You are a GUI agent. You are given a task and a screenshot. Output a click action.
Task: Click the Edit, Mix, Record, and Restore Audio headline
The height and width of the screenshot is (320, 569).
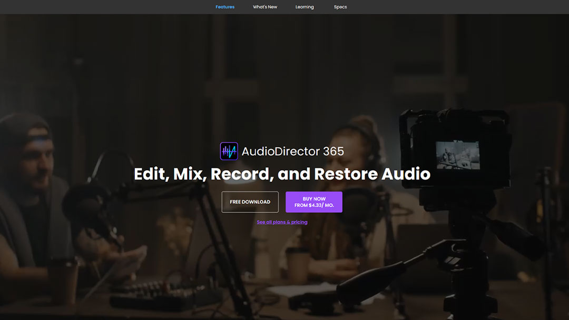(x=282, y=174)
